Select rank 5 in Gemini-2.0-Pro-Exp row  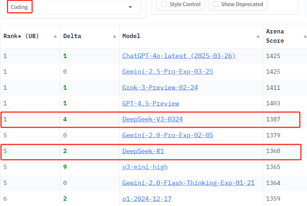coord(5,135)
